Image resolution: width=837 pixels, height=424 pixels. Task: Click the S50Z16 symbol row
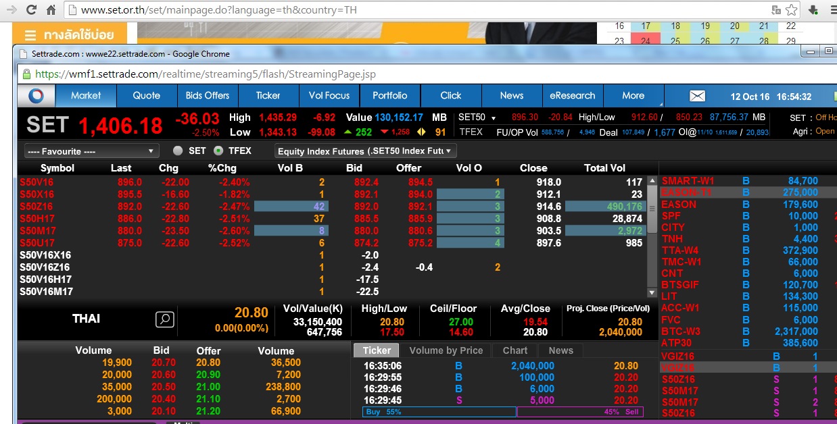(36, 207)
